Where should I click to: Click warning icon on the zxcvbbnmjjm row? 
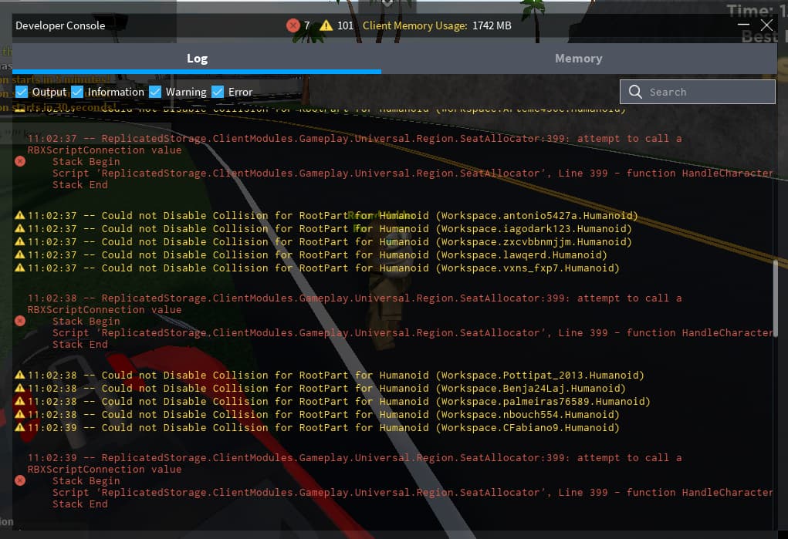tap(20, 241)
